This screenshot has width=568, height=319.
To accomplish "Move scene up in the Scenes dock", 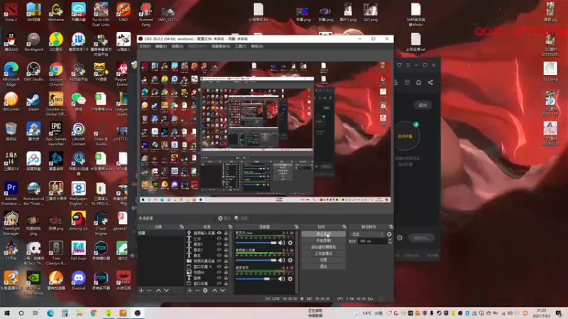I will (x=158, y=291).
